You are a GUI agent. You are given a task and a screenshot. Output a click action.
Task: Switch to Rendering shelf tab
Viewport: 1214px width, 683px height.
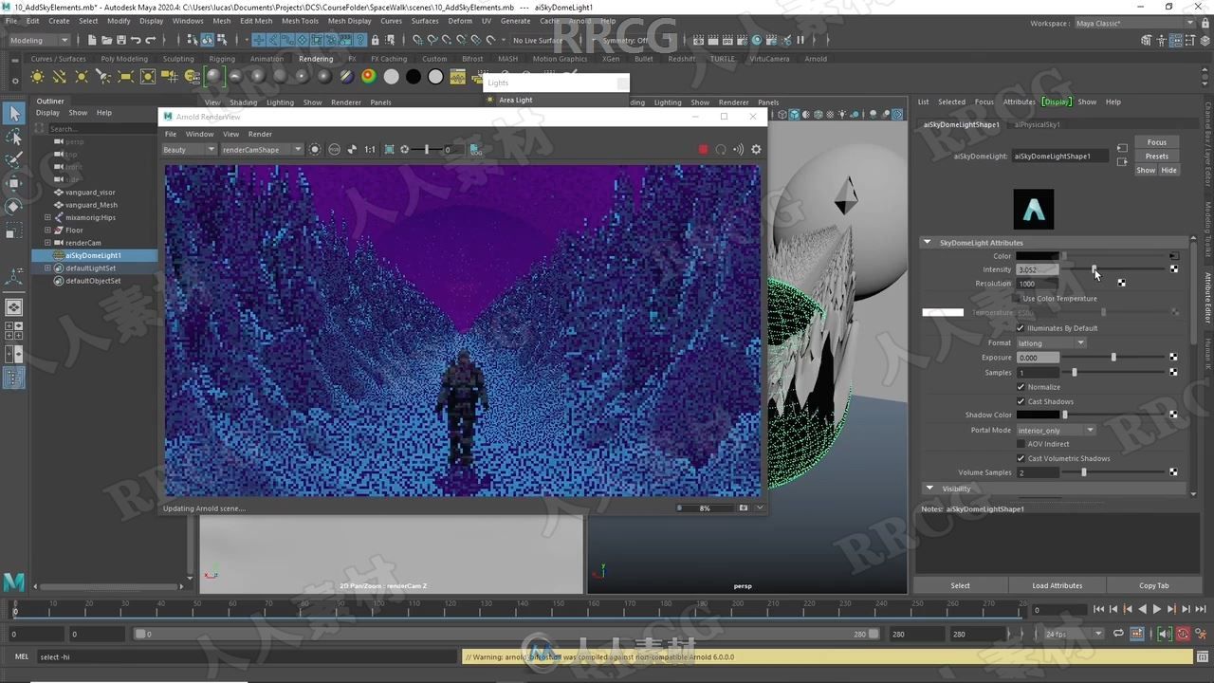316,59
